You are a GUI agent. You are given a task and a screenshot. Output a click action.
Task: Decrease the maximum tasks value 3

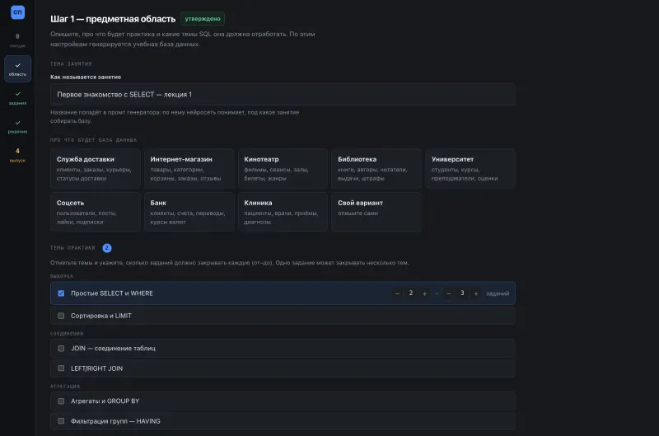point(448,293)
